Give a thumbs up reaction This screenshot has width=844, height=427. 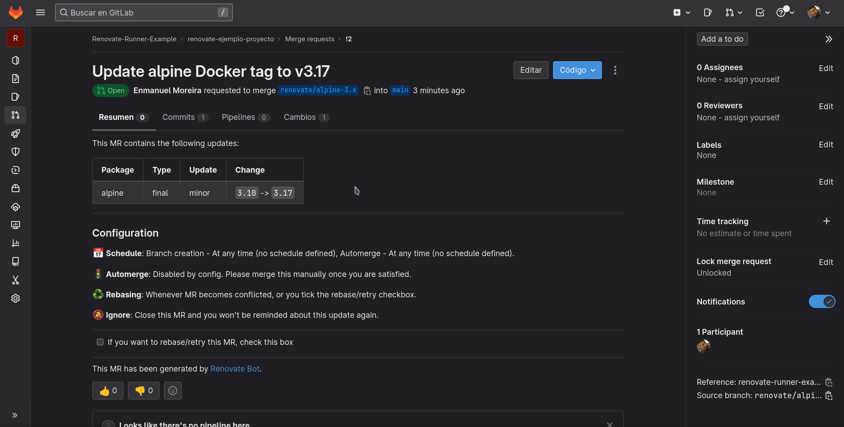click(108, 391)
